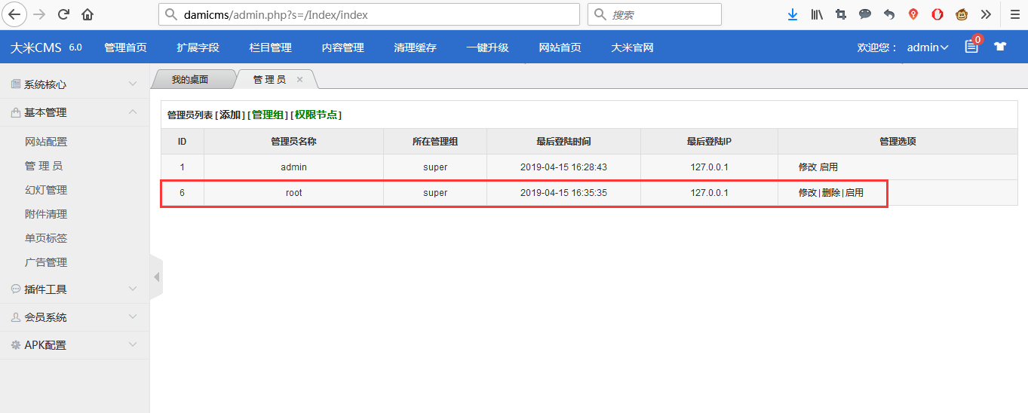Click the red Opera-style extension icon
The height and width of the screenshot is (413, 1028).
(937, 14)
